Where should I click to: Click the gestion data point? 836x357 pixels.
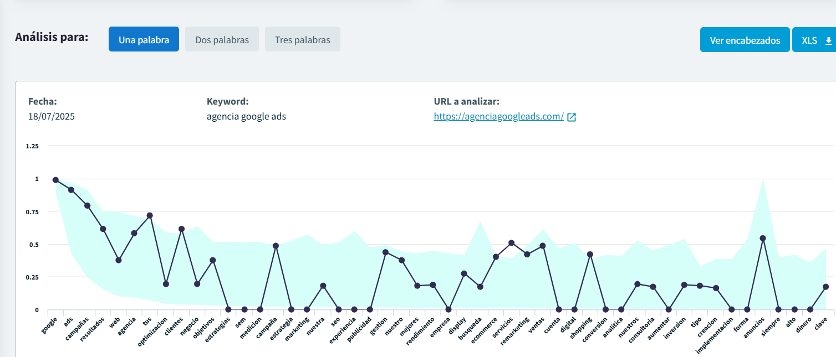385,252
